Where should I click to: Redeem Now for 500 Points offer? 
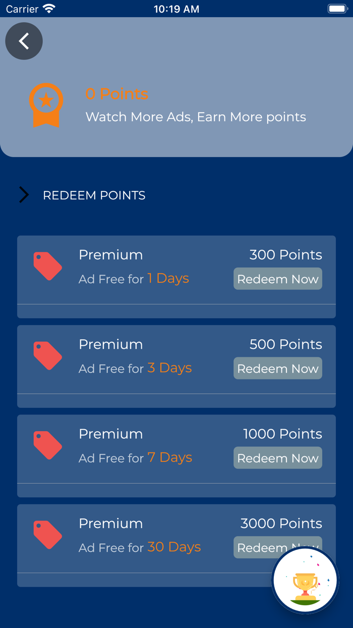[277, 369]
